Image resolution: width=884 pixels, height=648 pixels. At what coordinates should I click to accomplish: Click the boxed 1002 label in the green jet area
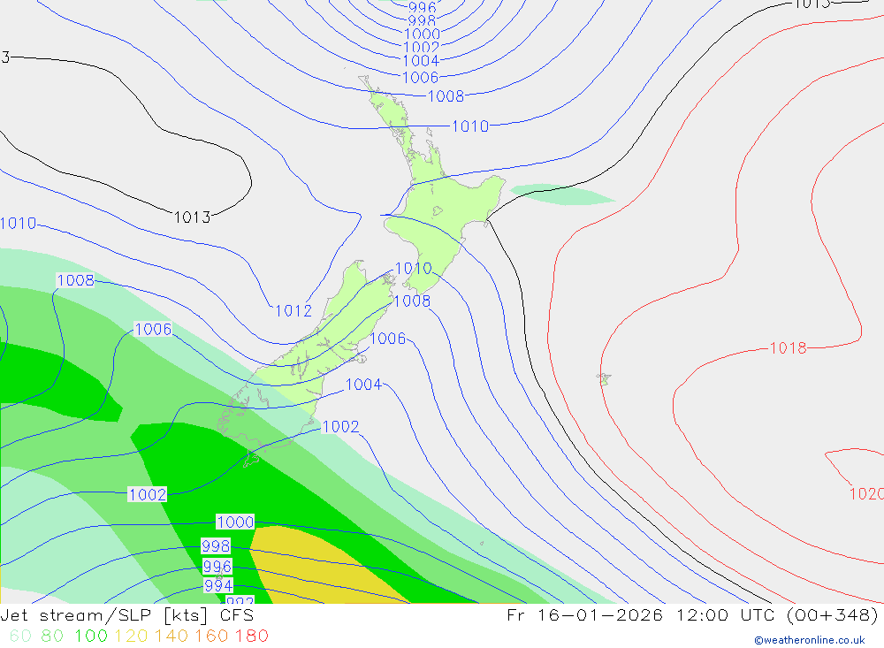(148, 495)
